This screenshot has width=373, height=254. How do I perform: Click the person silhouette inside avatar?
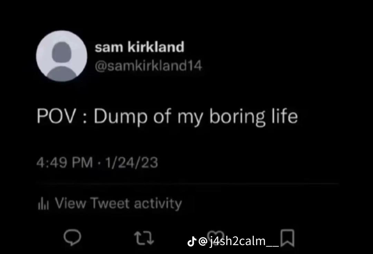(62, 61)
